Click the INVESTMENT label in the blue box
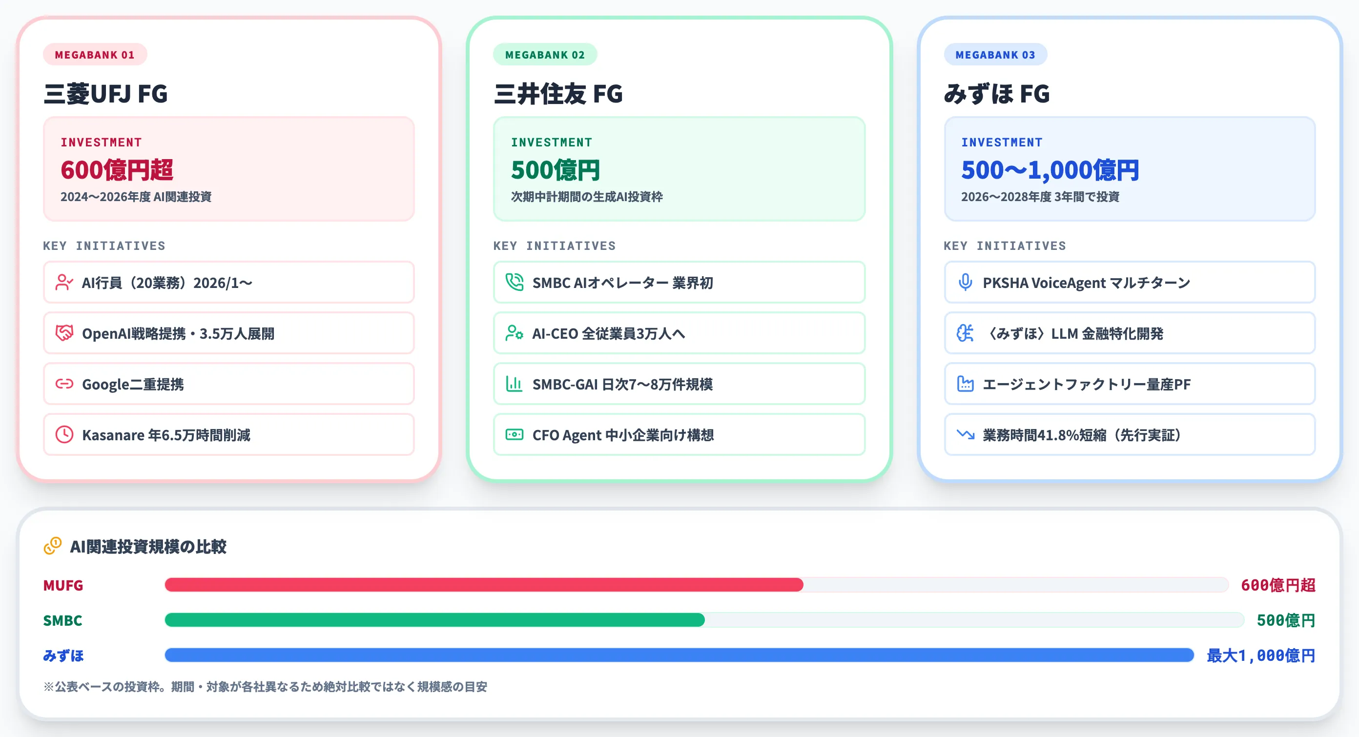 [x=1002, y=143]
